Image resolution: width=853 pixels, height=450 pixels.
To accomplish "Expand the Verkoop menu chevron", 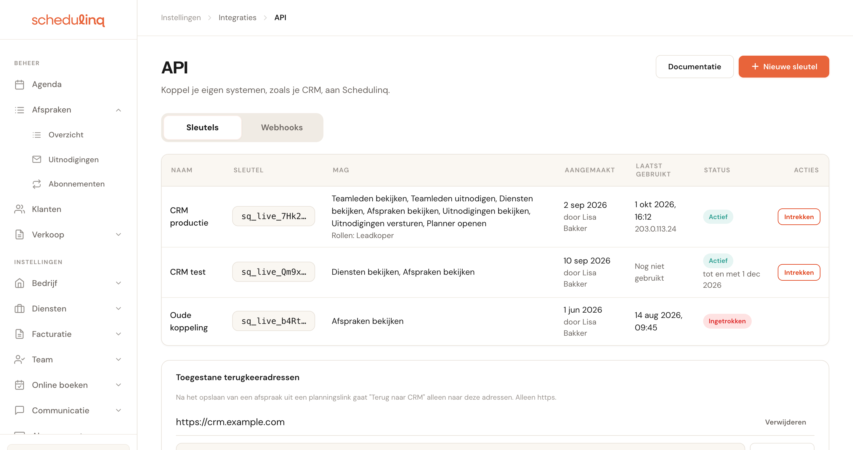I will coord(118,234).
